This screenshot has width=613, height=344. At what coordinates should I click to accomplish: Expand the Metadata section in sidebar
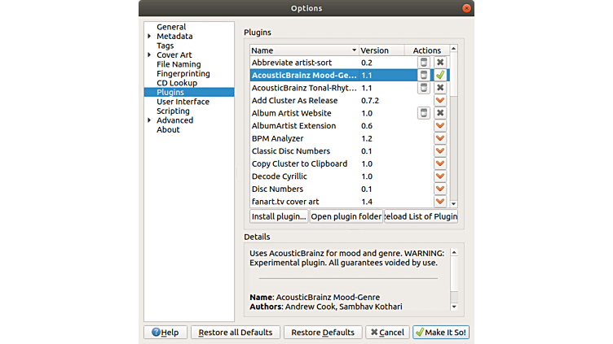149,37
